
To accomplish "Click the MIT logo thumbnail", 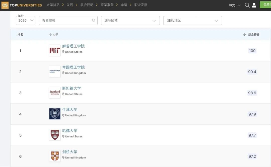I will (x=55, y=50).
